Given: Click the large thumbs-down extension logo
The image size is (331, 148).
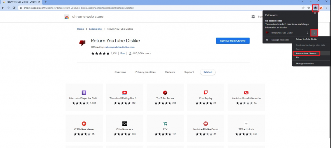Looking at the screenshot, I should (82, 43).
